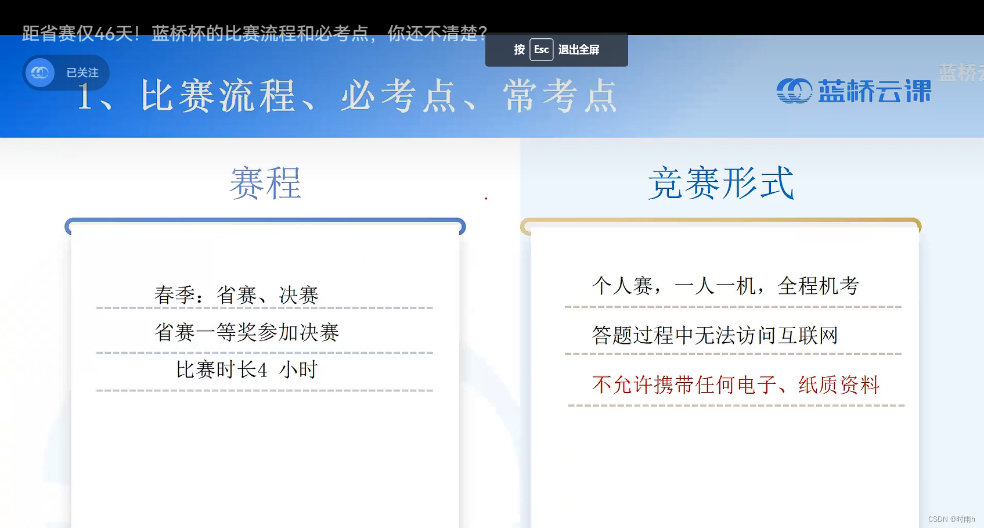Click the Esc key hint 退出全屏
984x528 pixels.
556,50
